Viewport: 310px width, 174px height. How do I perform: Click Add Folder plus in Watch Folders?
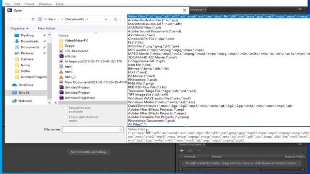(182, 151)
